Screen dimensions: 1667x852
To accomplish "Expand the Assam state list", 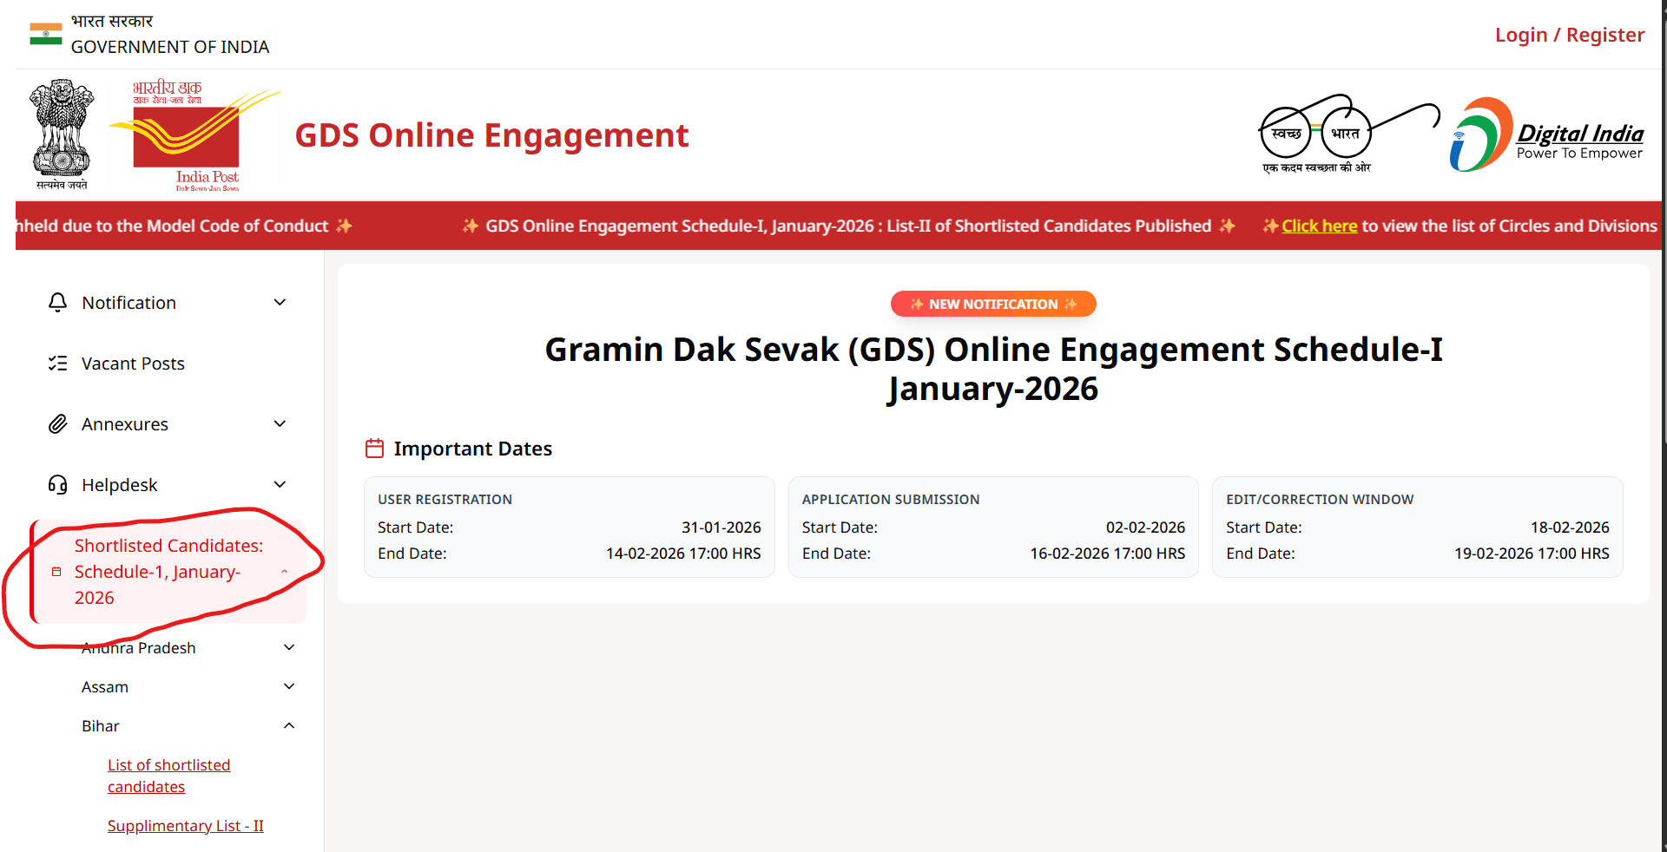I will coord(289,686).
